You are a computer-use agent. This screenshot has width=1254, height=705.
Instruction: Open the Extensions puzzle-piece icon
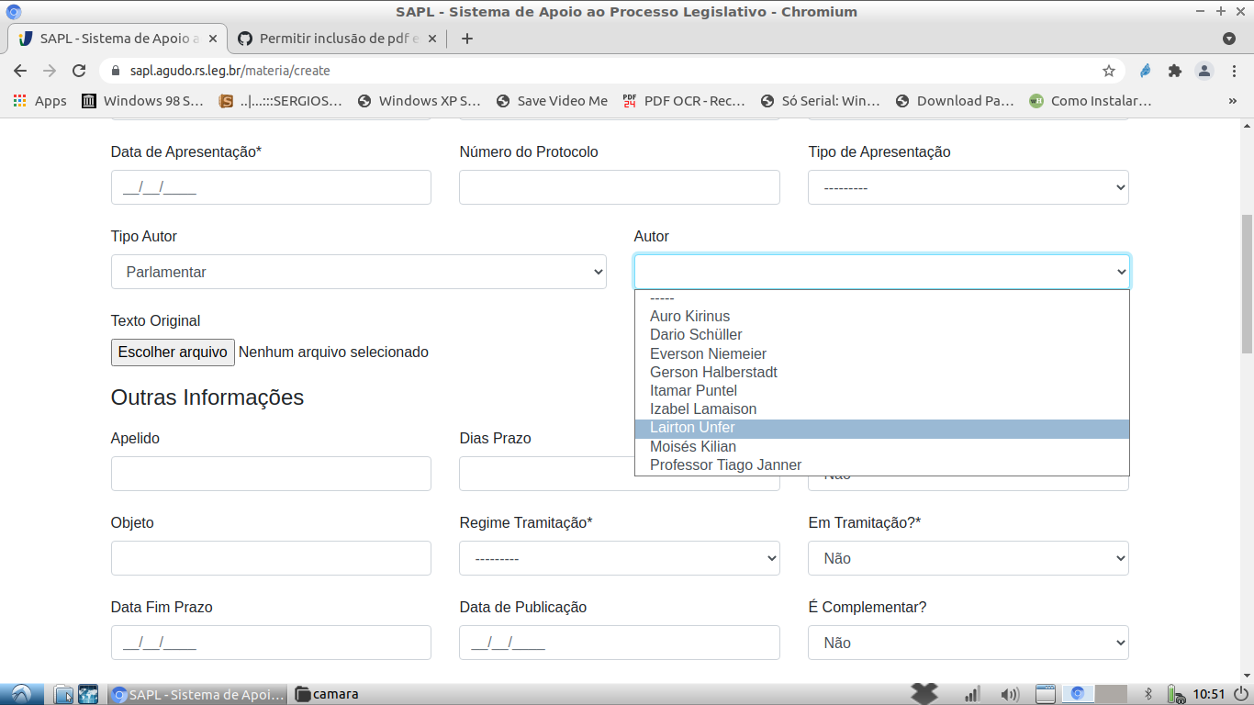point(1174,71)
